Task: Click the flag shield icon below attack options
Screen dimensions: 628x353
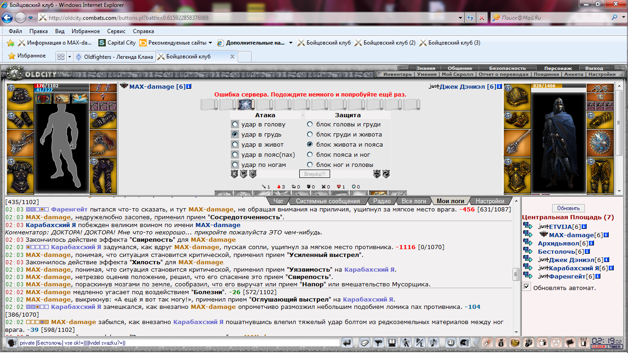Action: pyautogui.click(x=244, y=174)
